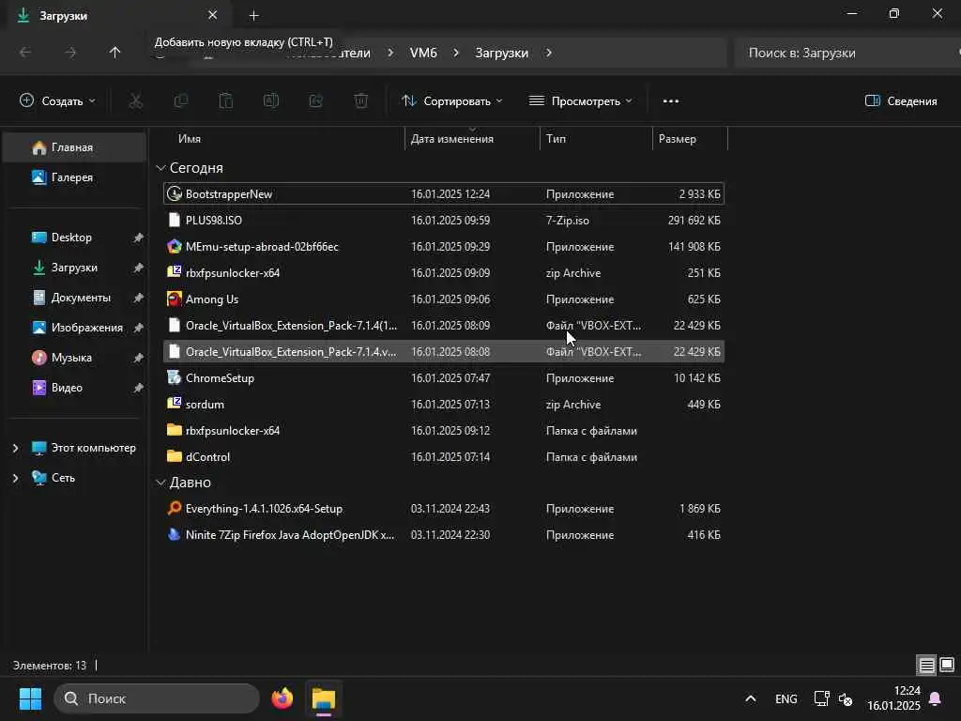Select the Everything-1.4.1.1026.x64-Setup icon
Image resolution: width=961 pixels, height=721 pixels.
174,508
